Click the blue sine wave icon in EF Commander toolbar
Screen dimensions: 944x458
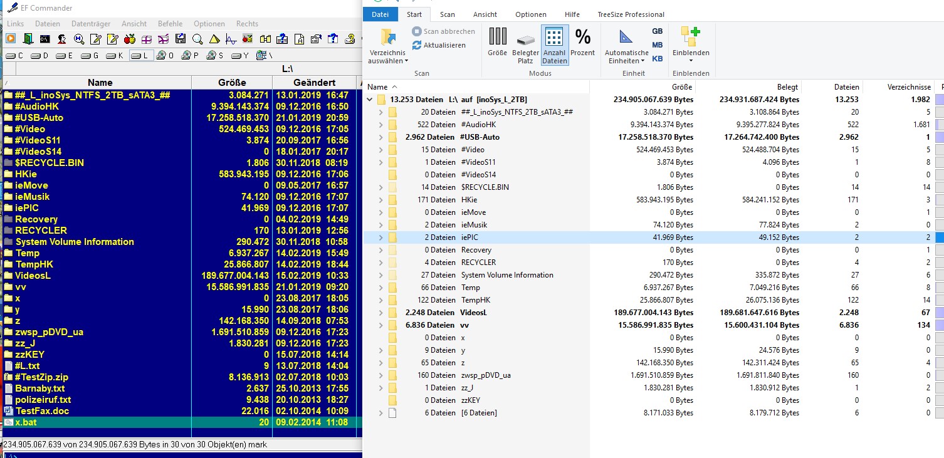click(231, 39)
